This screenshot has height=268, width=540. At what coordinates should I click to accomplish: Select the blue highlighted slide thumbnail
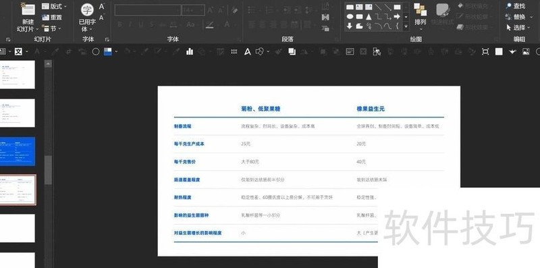pyautogui.click(x=18, y=151)
